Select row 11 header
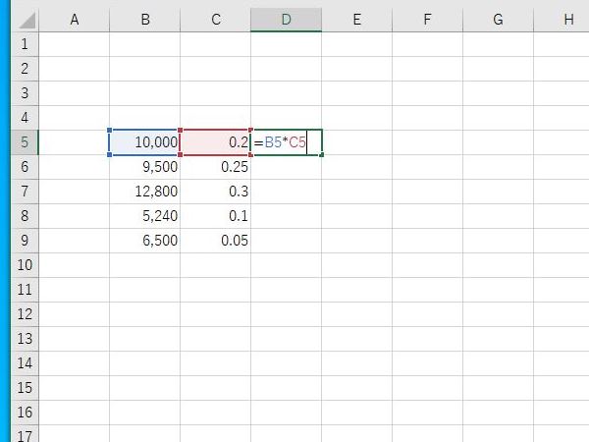This screenshot has width=589, height=442. (x=25, y=290)
